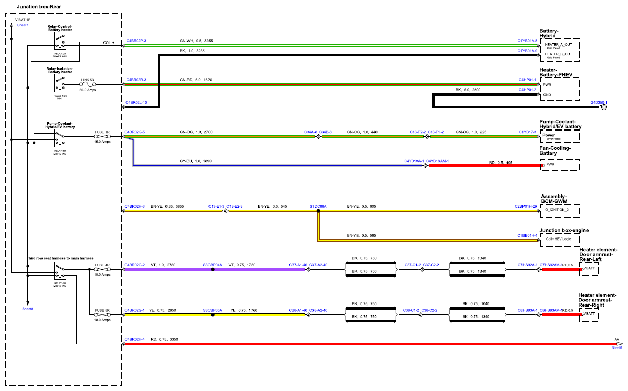Select the BN-YE, 0.35, 5855 wire label
The image size is (628, 391).
pyautogui.click(x=167, y=206)
